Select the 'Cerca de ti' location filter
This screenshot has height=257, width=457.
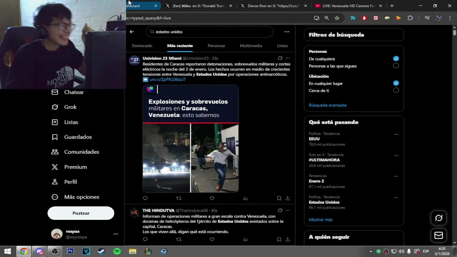pos(396,90)
